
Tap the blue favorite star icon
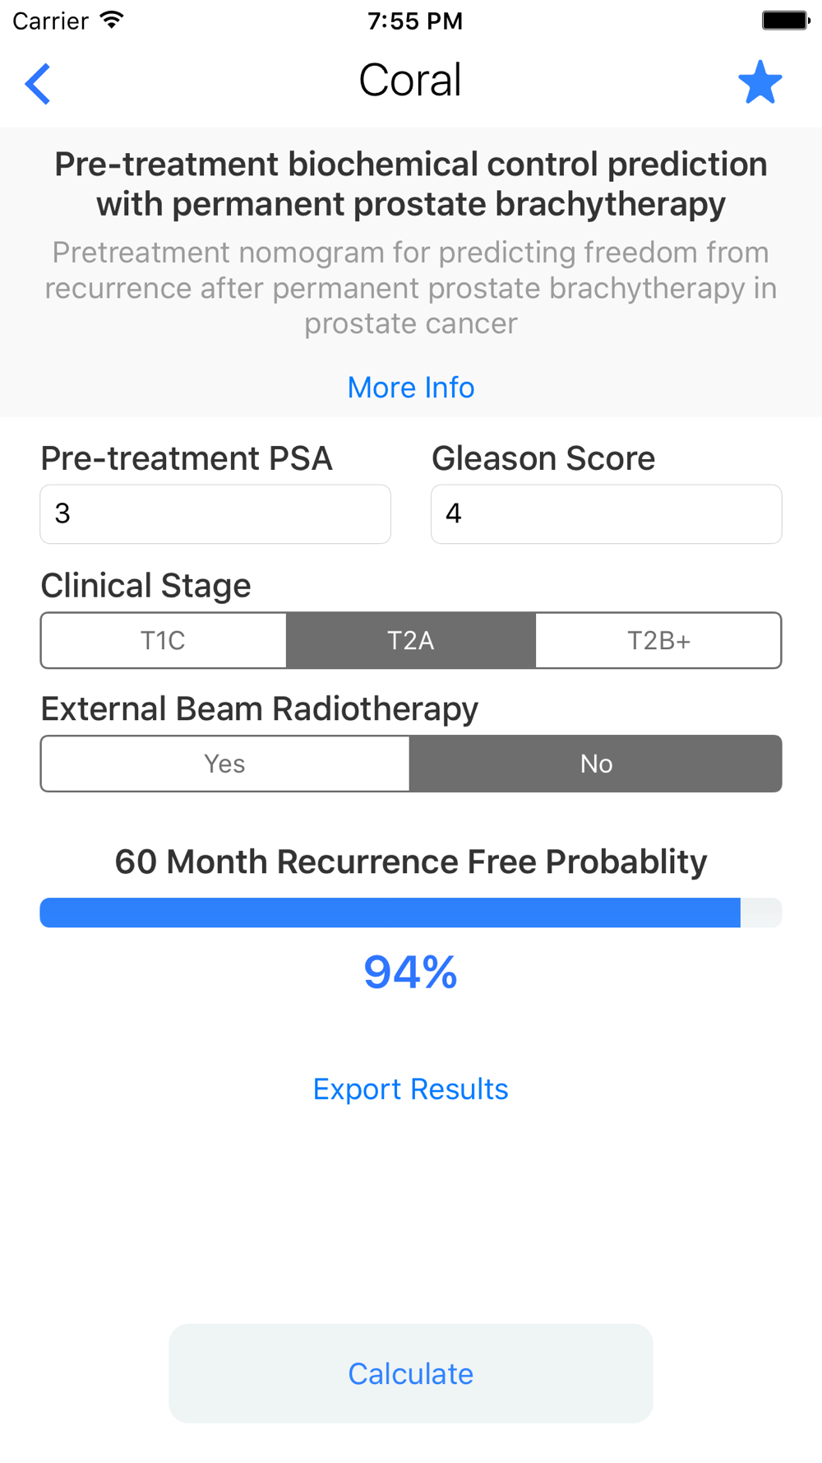click(x=760, y=82)
